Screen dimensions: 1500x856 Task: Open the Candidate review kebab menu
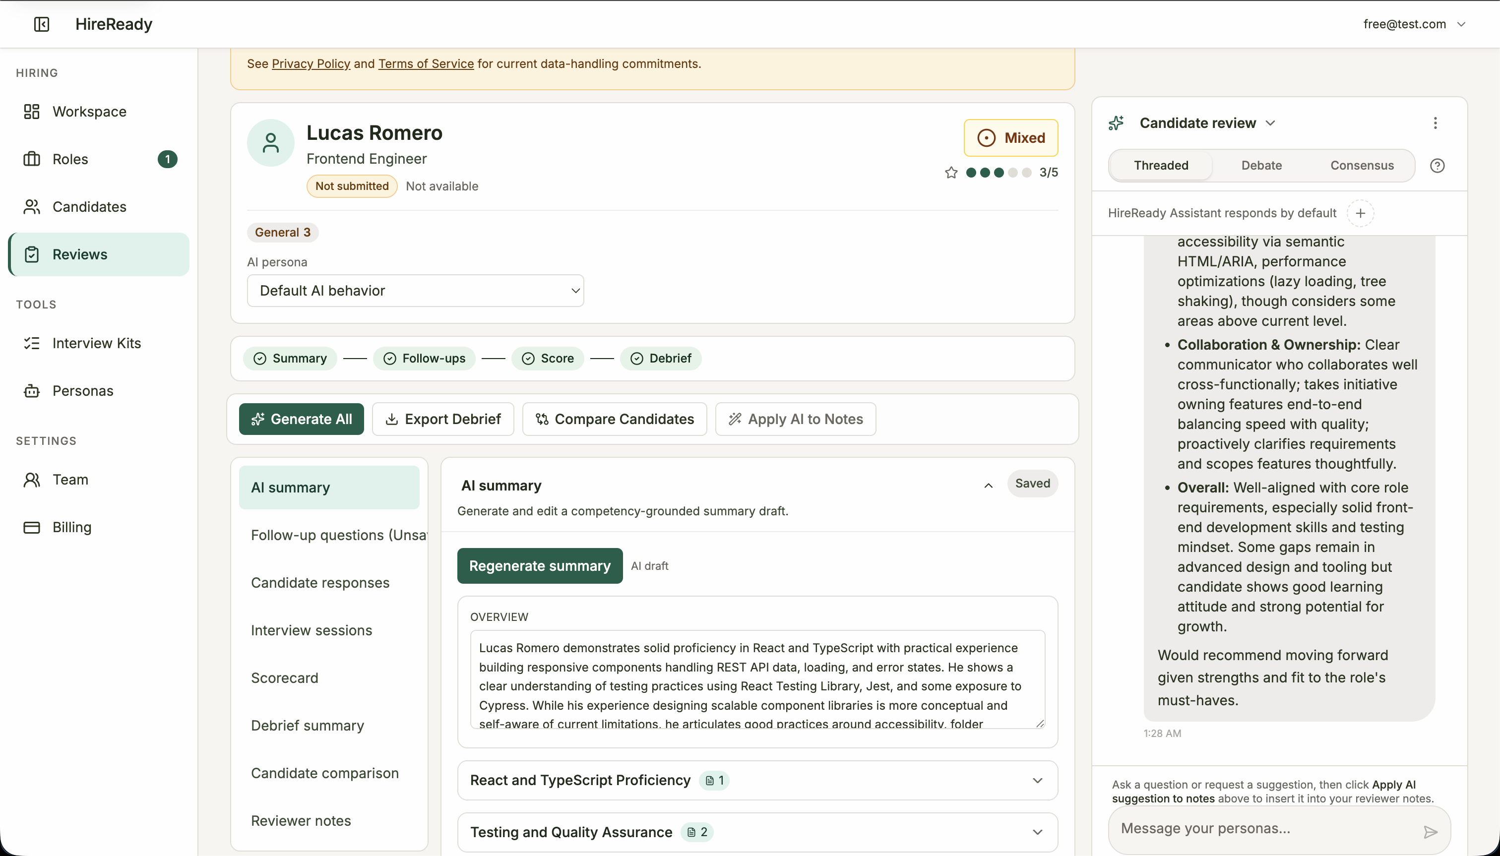pyautogui.click(x=1435, y=122)
